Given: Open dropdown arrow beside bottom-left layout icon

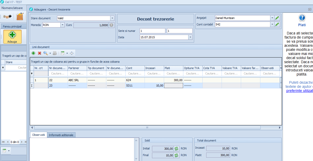Looking at the screenshot, I should [x=9, y=151].
